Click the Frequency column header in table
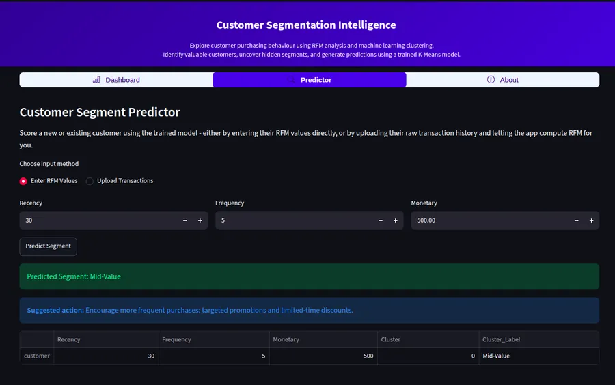The image size is (615, 385). 214,339
